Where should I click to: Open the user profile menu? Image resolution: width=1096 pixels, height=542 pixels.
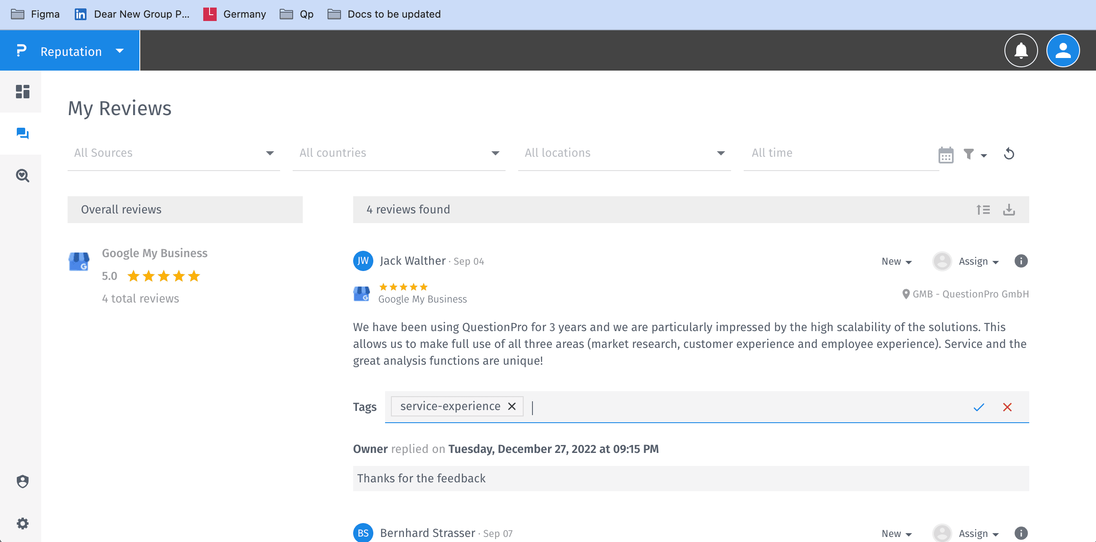1062,51
